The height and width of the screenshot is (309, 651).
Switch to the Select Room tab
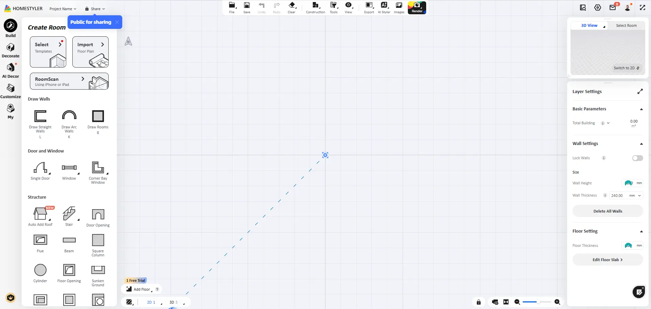[x=626, y=25]
